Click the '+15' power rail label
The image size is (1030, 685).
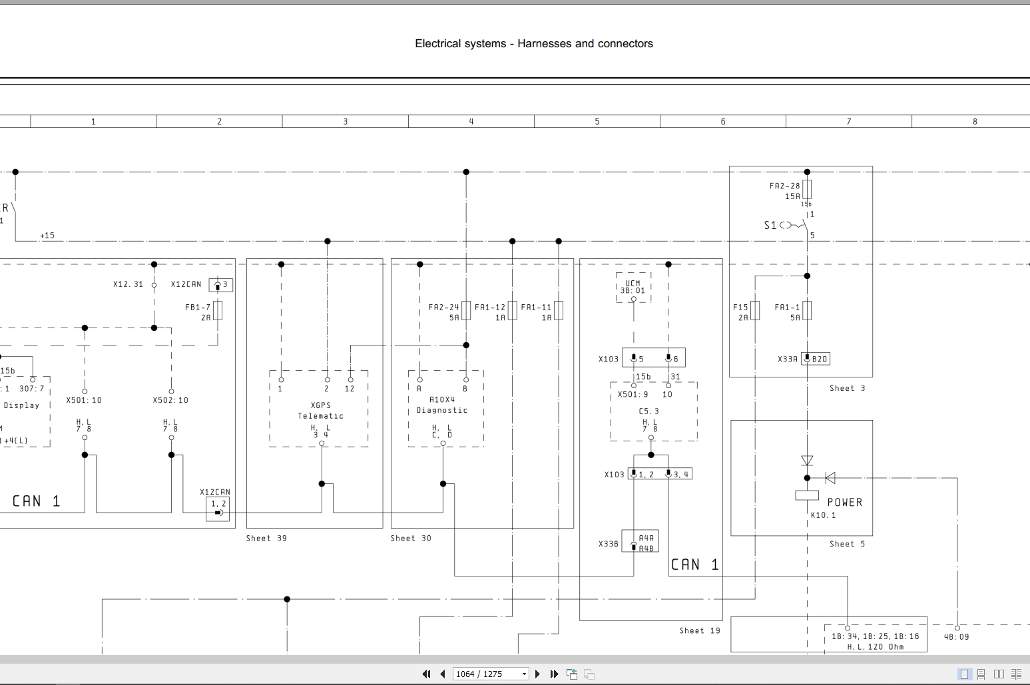tap(47, 236)
